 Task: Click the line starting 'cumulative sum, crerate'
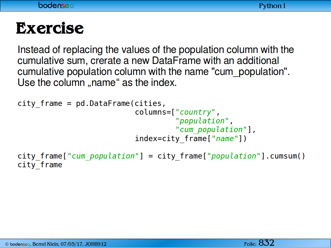pyautogui.click(x=148, y=61)
